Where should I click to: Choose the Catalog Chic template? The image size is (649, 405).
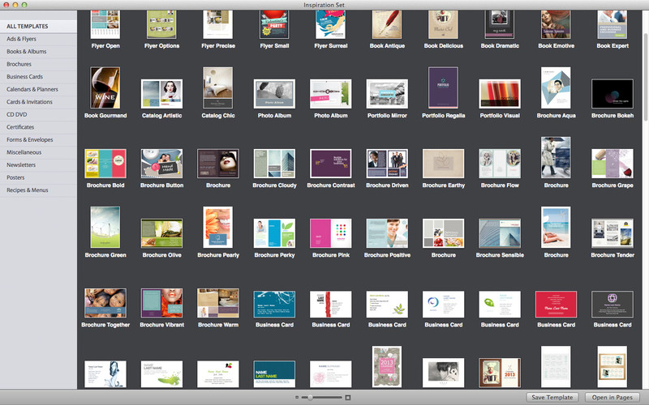pyautogui.click(x=217, y=88)
